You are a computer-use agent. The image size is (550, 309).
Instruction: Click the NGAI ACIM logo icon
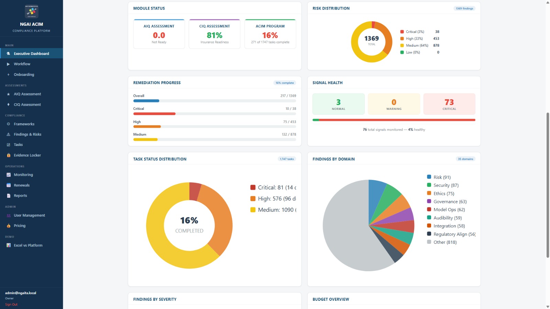[31, 11]
